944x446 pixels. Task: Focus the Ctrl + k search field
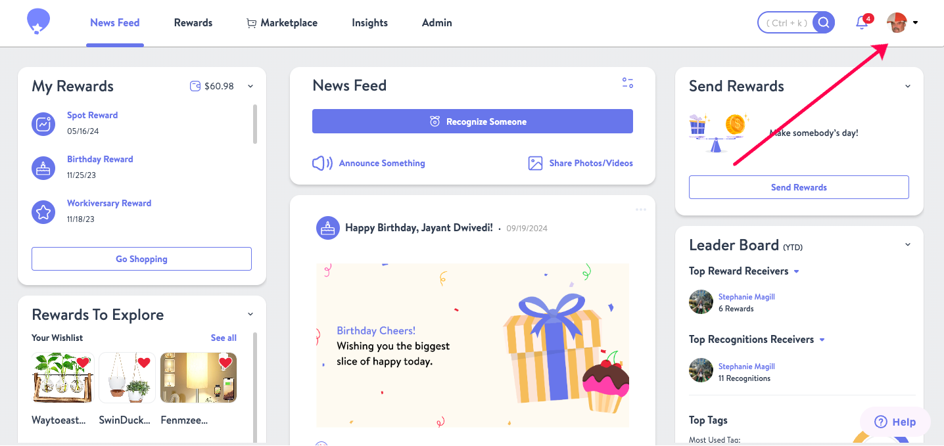point(787,22)
